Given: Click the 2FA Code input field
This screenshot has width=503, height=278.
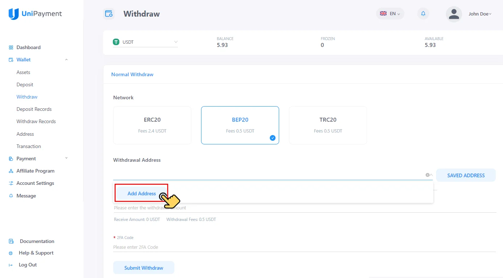Looking at the screenshot, I should (x=253, y=247).
